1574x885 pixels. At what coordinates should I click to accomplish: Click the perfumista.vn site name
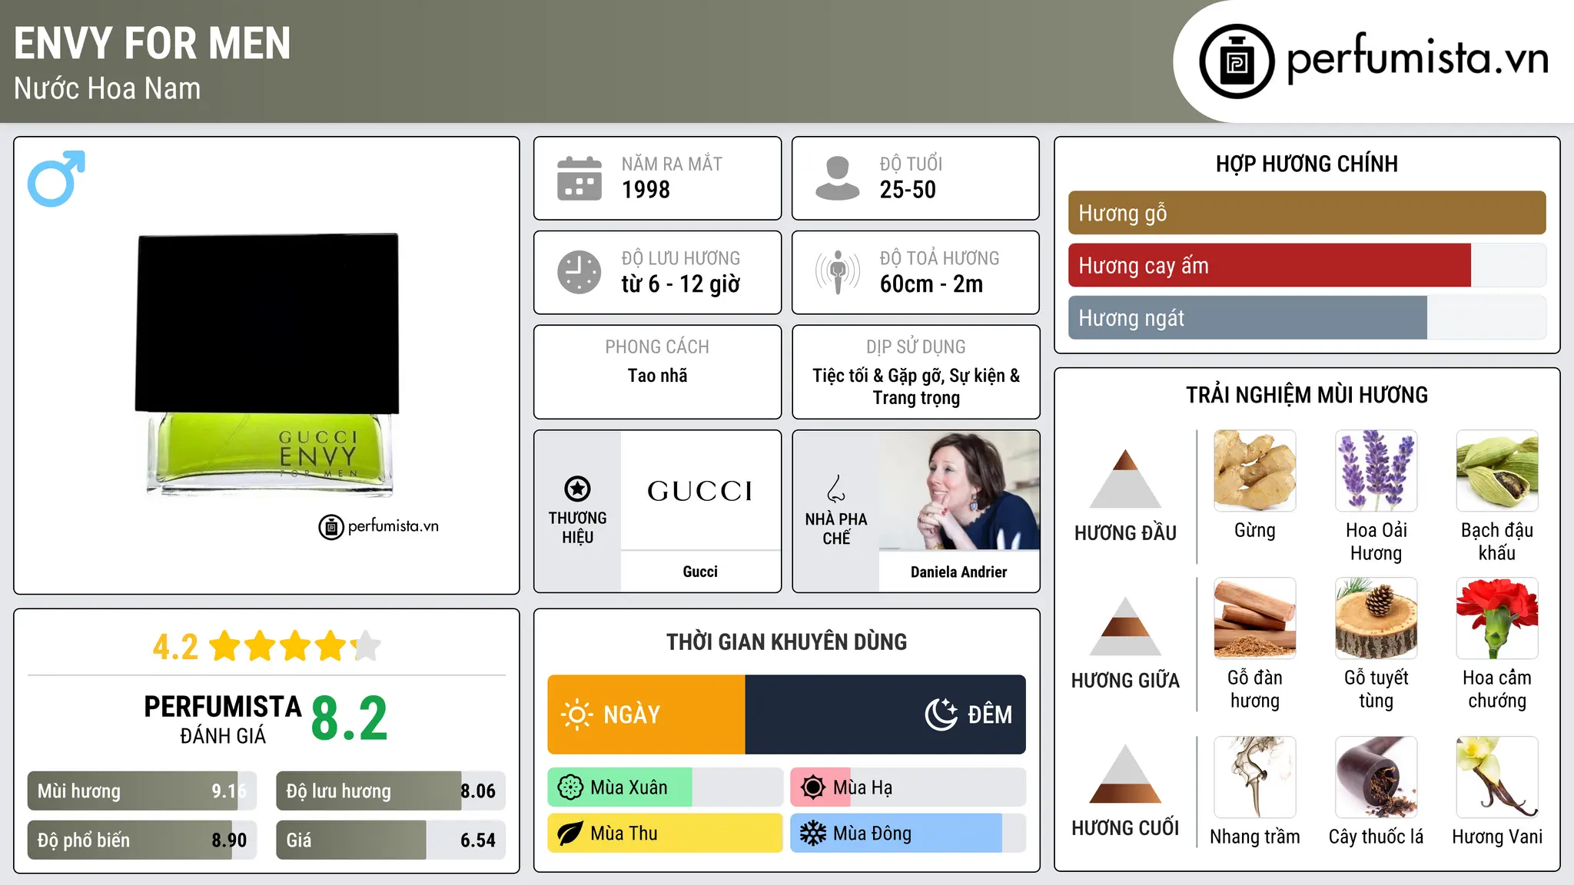pyautogui.click(x=1418, y=58)
